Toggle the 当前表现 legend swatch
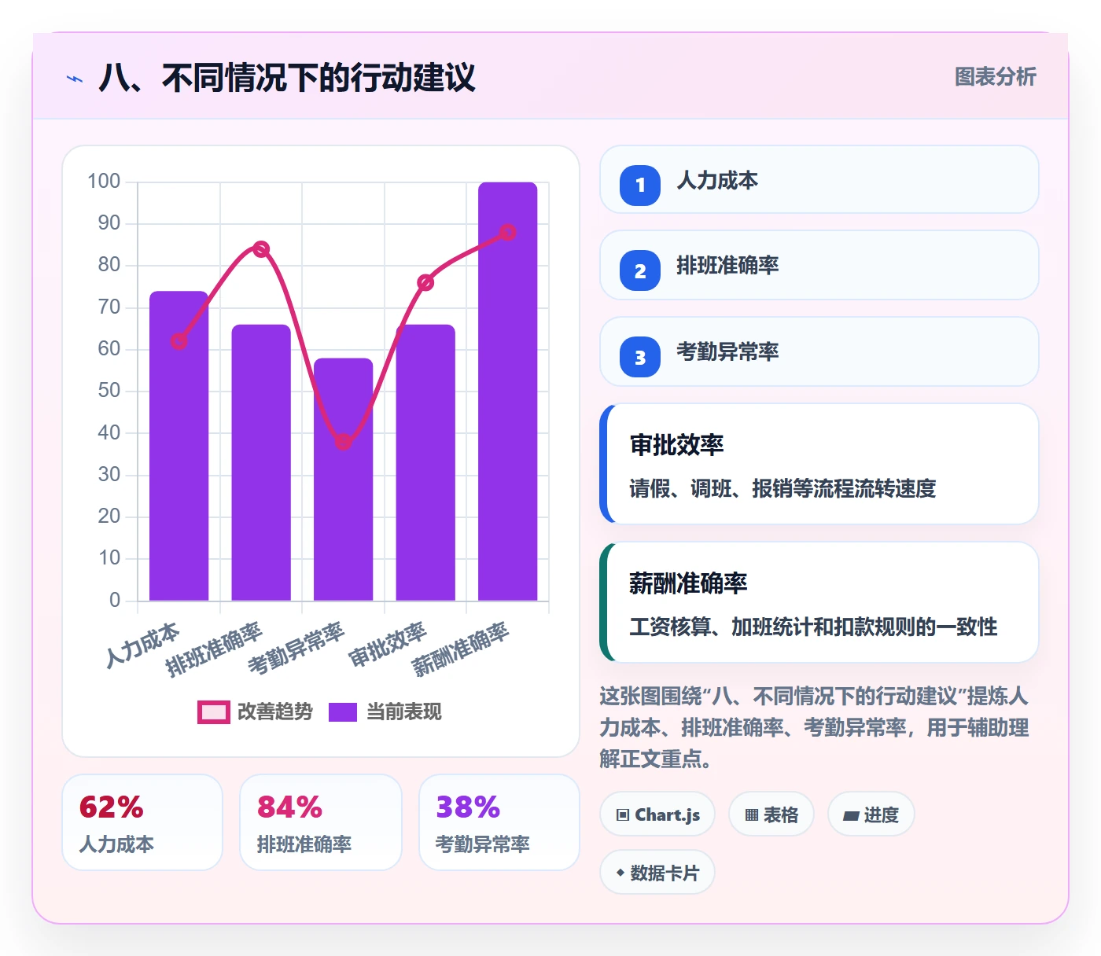Viewport: 1101px width, 956px height. tap(343, 712)
